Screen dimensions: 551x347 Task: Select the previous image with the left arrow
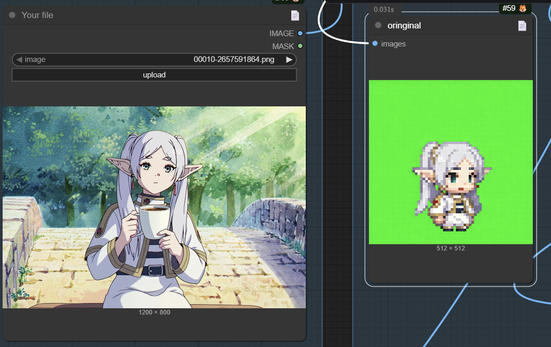tap(19, 60)
